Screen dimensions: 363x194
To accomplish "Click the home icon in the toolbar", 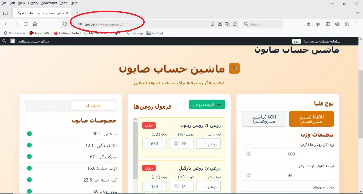I will coord(35,24).
